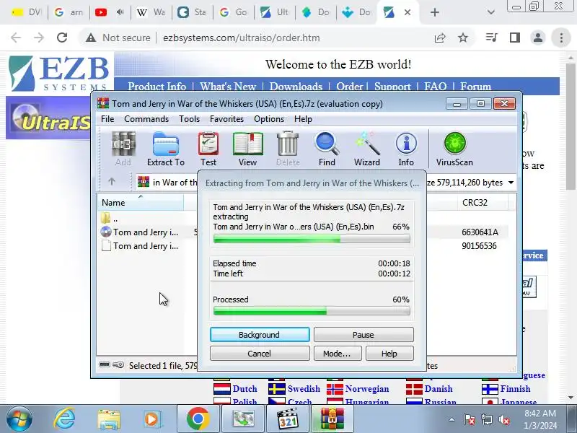Open Media Player Classic 321 taskbar icon
Screen dimensions: 577x433
pyautogui.click(x=288, y=419)
